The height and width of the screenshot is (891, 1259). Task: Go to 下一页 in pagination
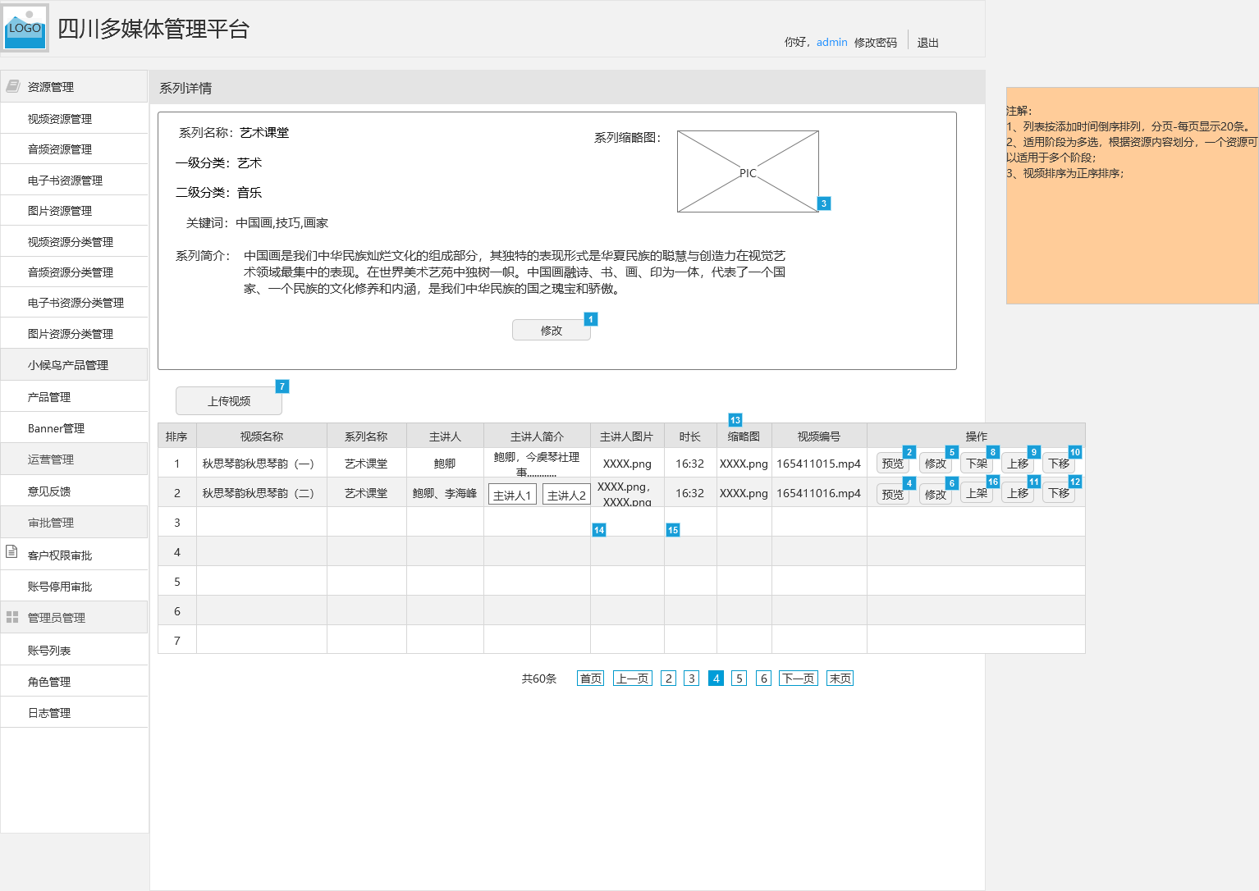799,678
